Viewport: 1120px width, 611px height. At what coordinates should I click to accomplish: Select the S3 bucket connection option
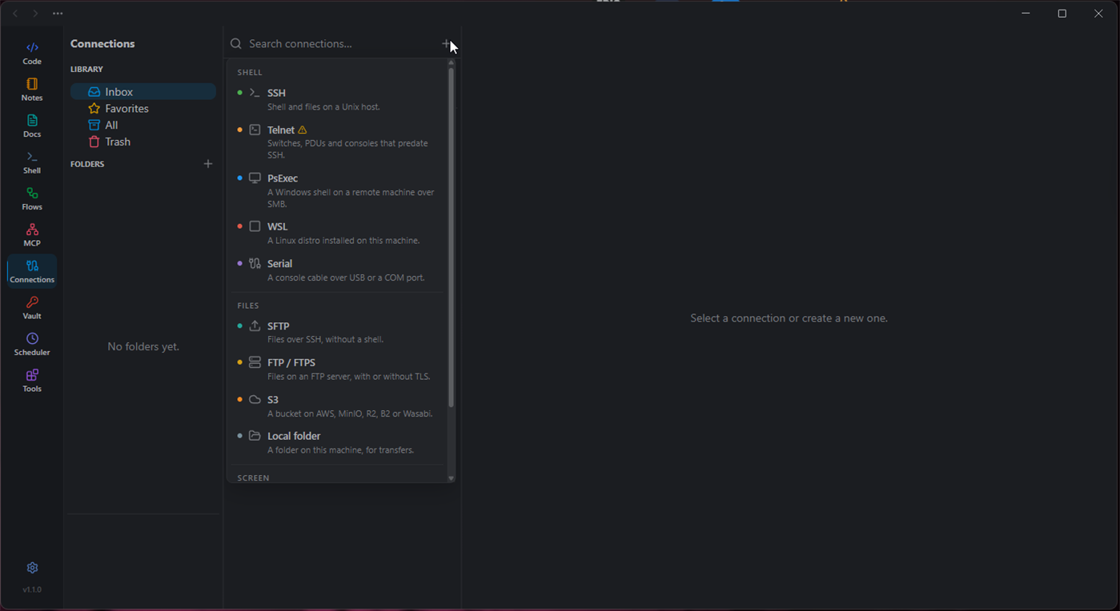point(337,406)
